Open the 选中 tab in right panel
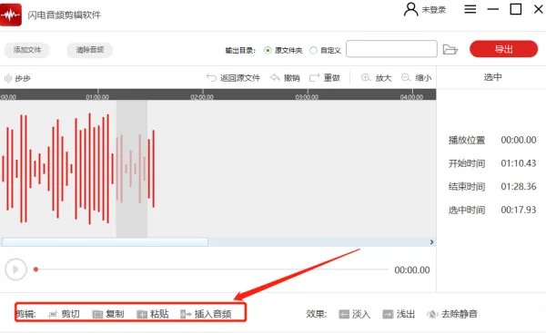Viewport: 546px width, 333px height. (x=492, y=77)
